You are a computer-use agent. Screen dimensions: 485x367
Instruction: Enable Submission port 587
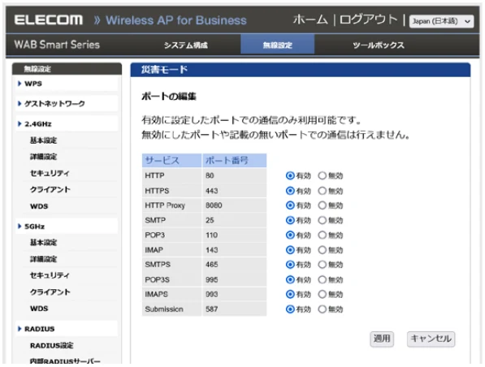290,309
